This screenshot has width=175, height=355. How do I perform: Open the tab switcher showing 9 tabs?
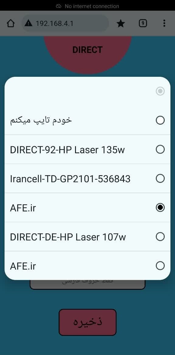coord(143,23)
